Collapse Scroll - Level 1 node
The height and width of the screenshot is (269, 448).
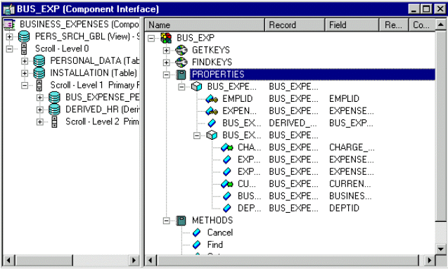(x=25, y=86)
